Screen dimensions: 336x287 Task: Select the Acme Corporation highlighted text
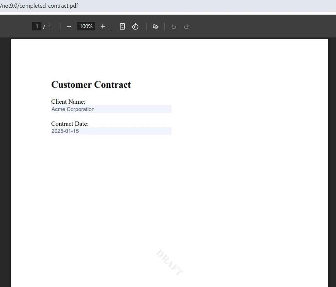[x=73, y=109]
